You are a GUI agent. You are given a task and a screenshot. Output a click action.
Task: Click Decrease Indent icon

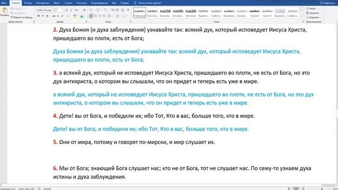[113, 10]
